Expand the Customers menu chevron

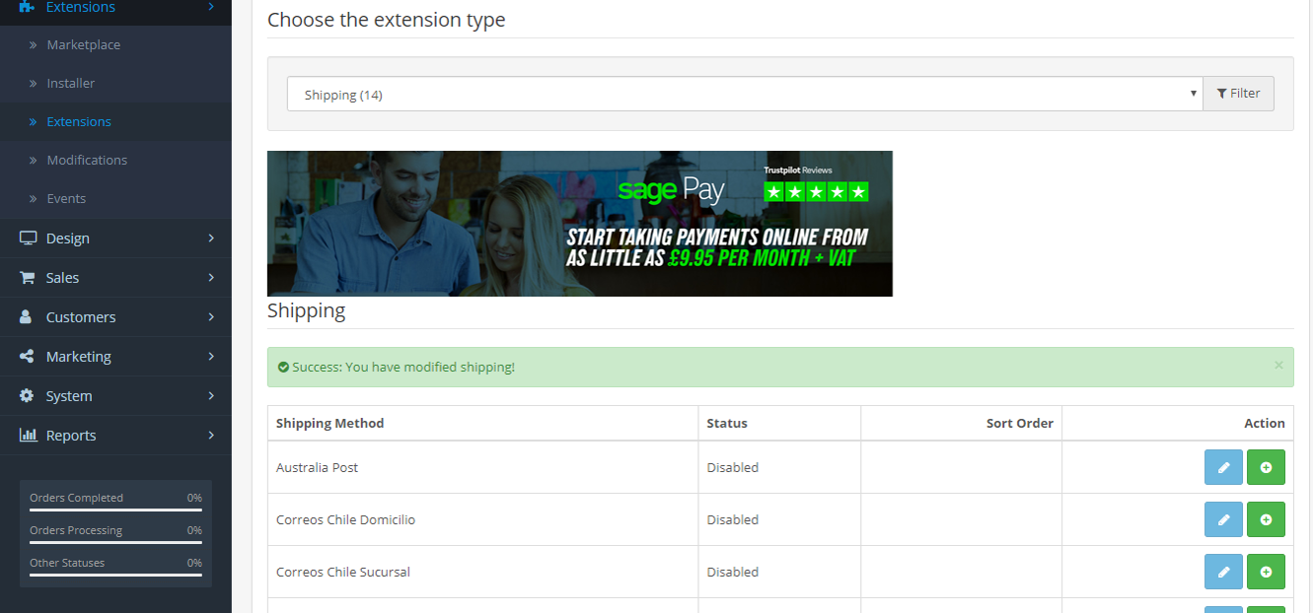[x=211, y=317]
